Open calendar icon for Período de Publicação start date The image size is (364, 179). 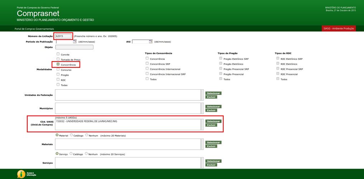[x=75, y=42]
